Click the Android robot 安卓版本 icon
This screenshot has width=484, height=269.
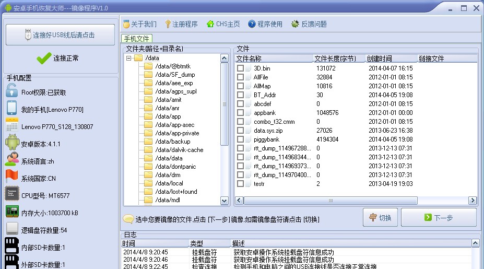click(12, 143)
